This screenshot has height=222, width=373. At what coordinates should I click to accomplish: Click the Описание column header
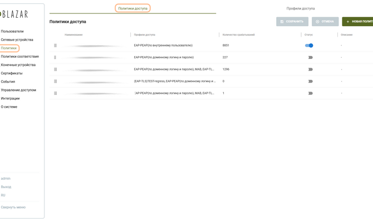[347, 34]
